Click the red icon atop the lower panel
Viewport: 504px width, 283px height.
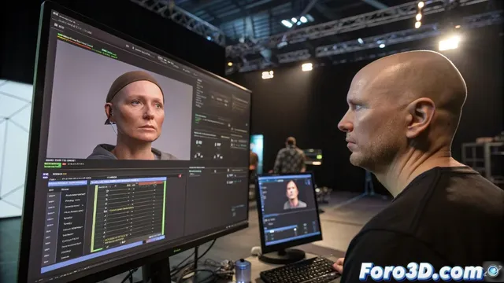[x=180, y=176]
